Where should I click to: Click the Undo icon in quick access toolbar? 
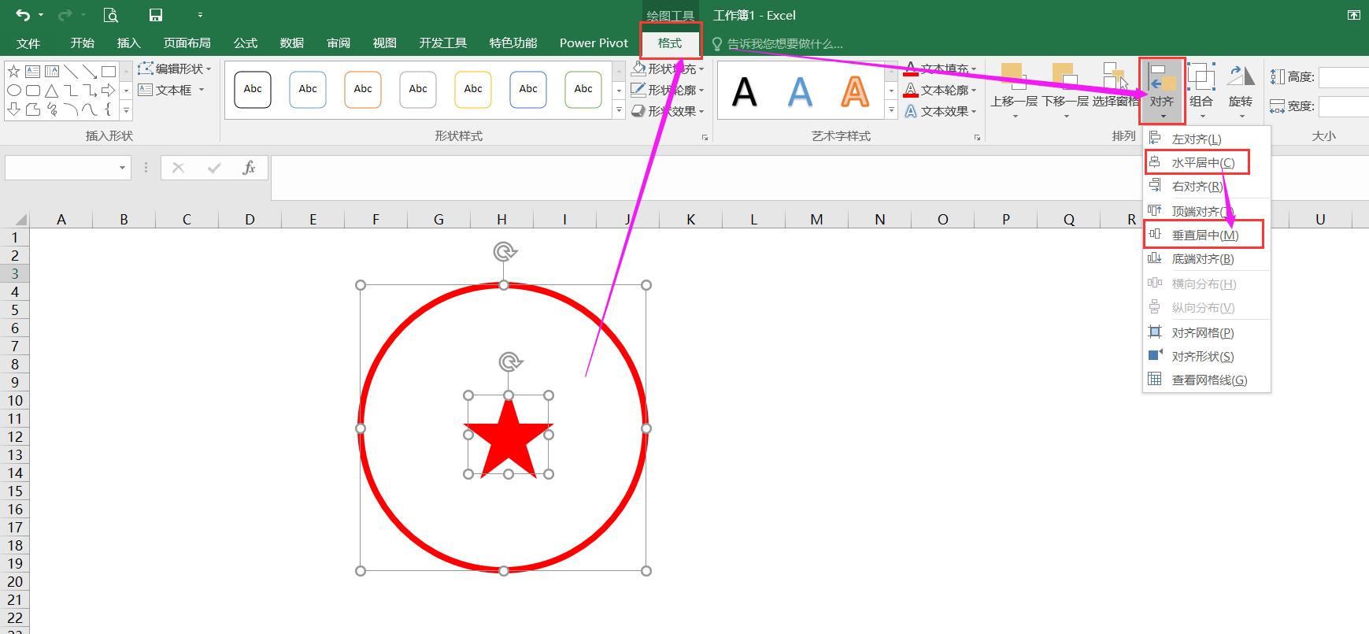[x=22, y=15]
